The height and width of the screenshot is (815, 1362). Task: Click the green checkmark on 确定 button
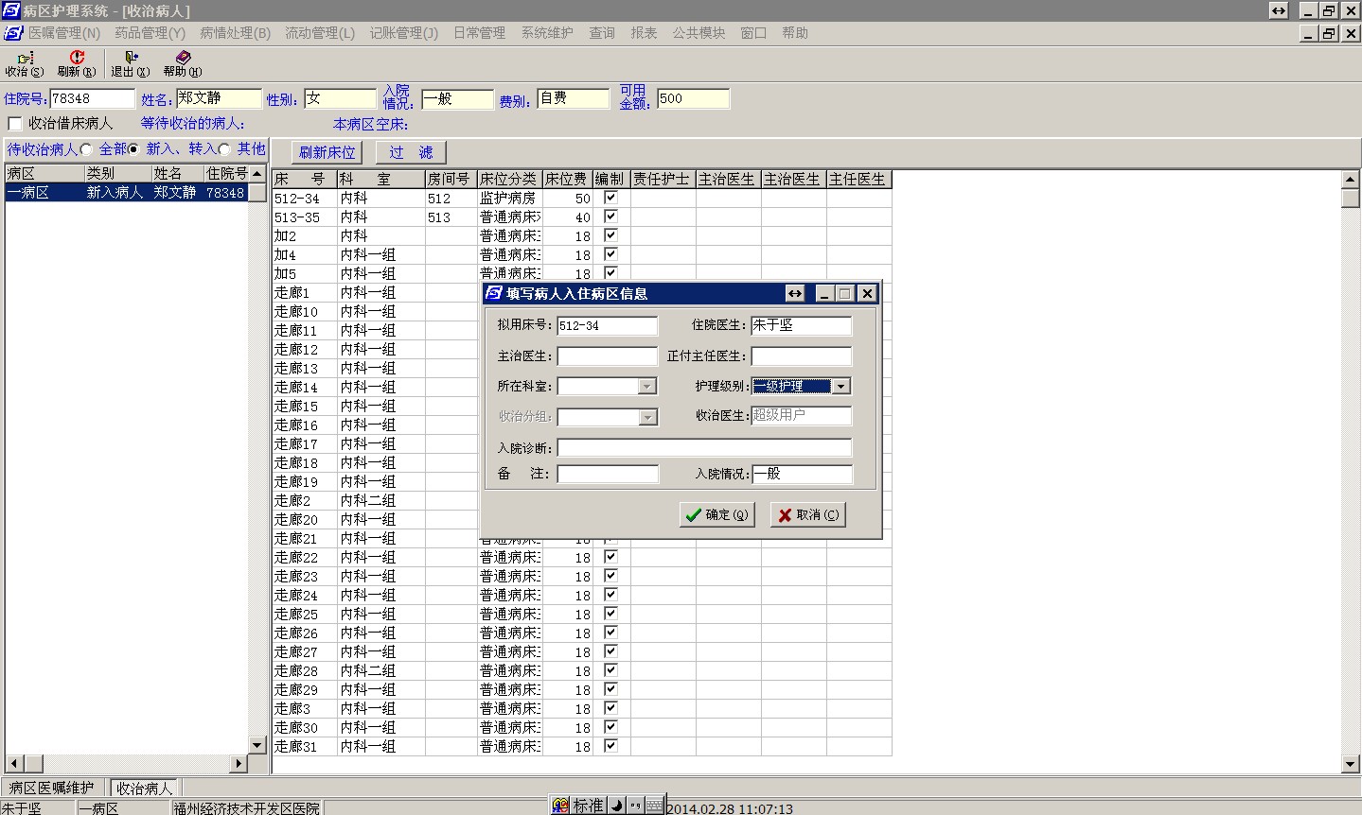(x=694, y=515)
